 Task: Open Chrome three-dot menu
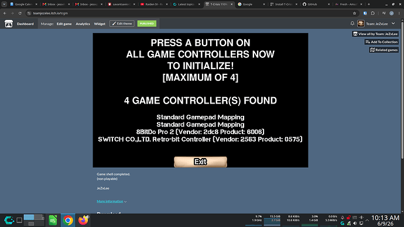[x=399, y=13]
